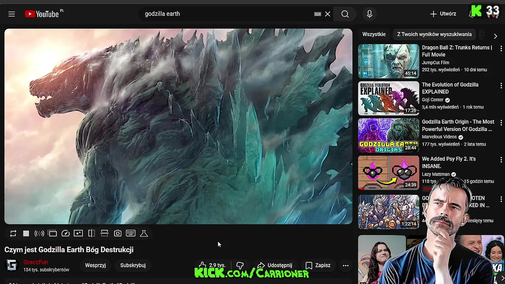Open Evolution of Godzilla EXPLAINED thumbnail

389,98
